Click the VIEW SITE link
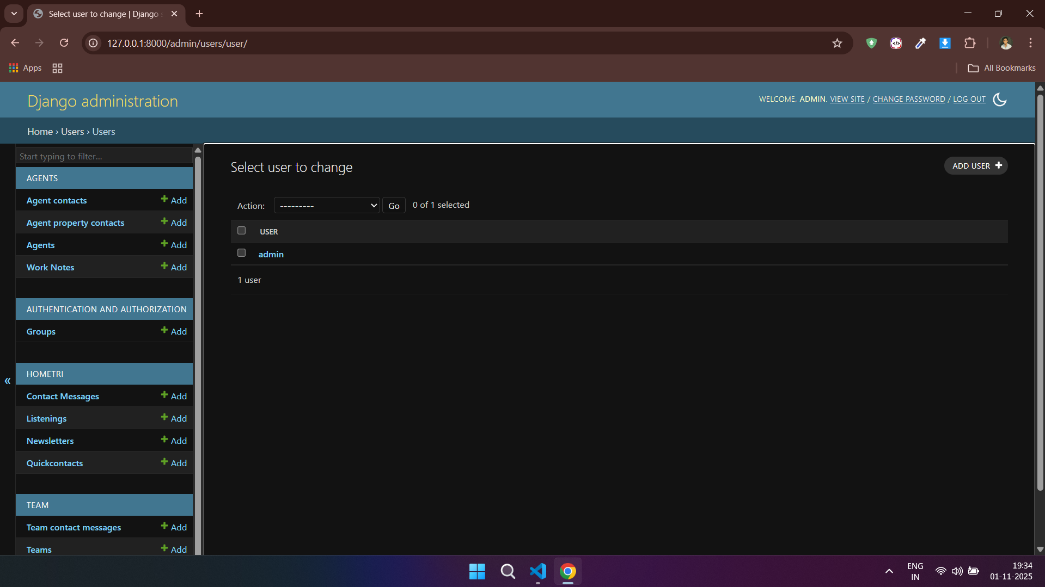1045x587 pixels. [x=847, y=99]
